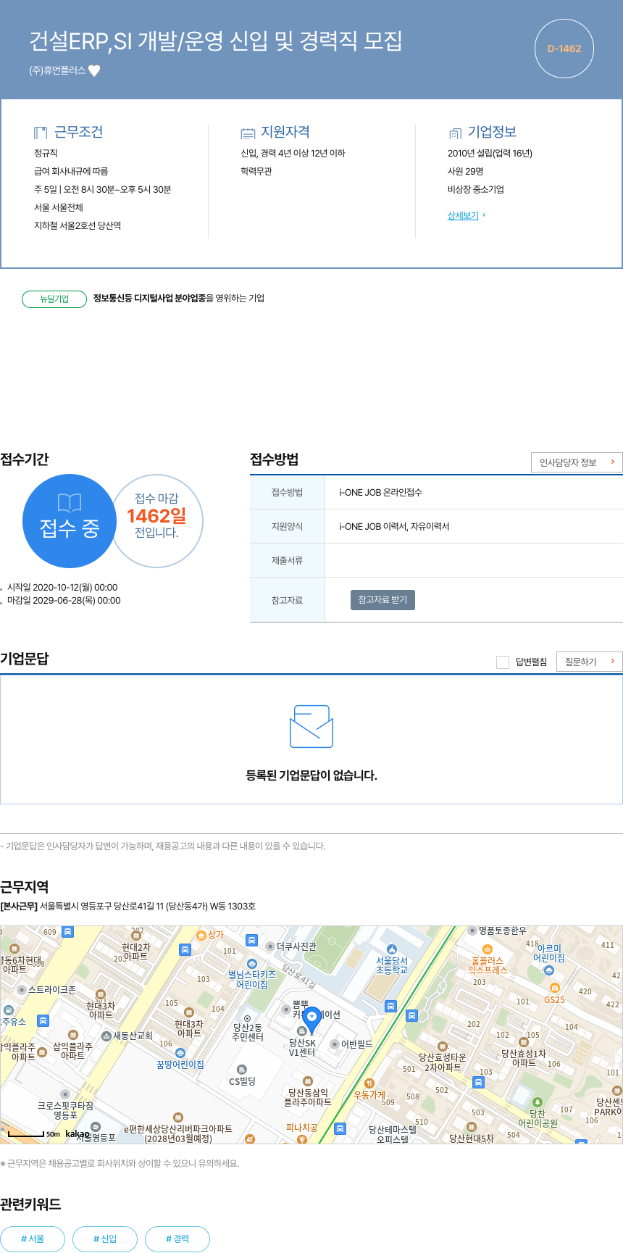This screenshot has width=623, height=1253.
Task: Click the 스트라이크존 map icon
Action: (22, 990)
